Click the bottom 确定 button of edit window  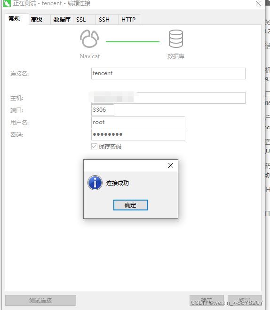206,301
